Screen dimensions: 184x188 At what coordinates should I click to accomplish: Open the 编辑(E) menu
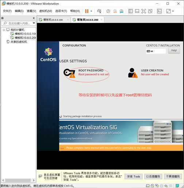[x=19, y=11]
